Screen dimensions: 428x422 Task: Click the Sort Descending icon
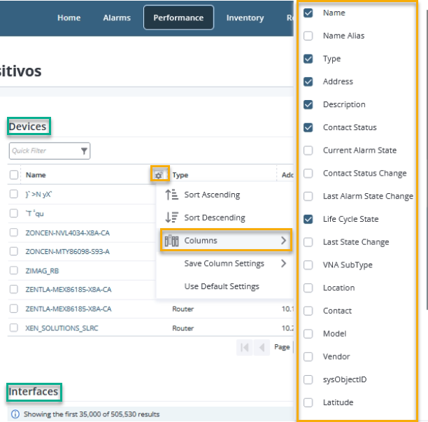172,218
